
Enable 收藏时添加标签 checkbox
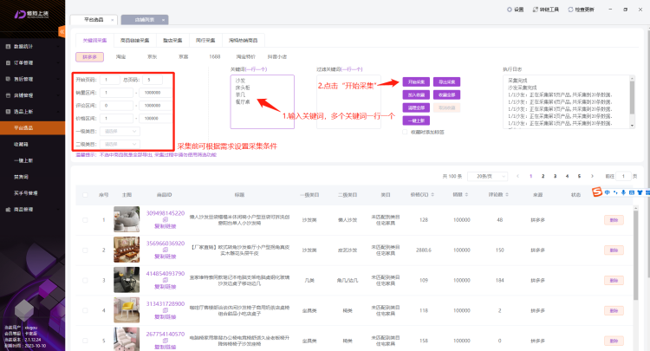pos(406,132)
